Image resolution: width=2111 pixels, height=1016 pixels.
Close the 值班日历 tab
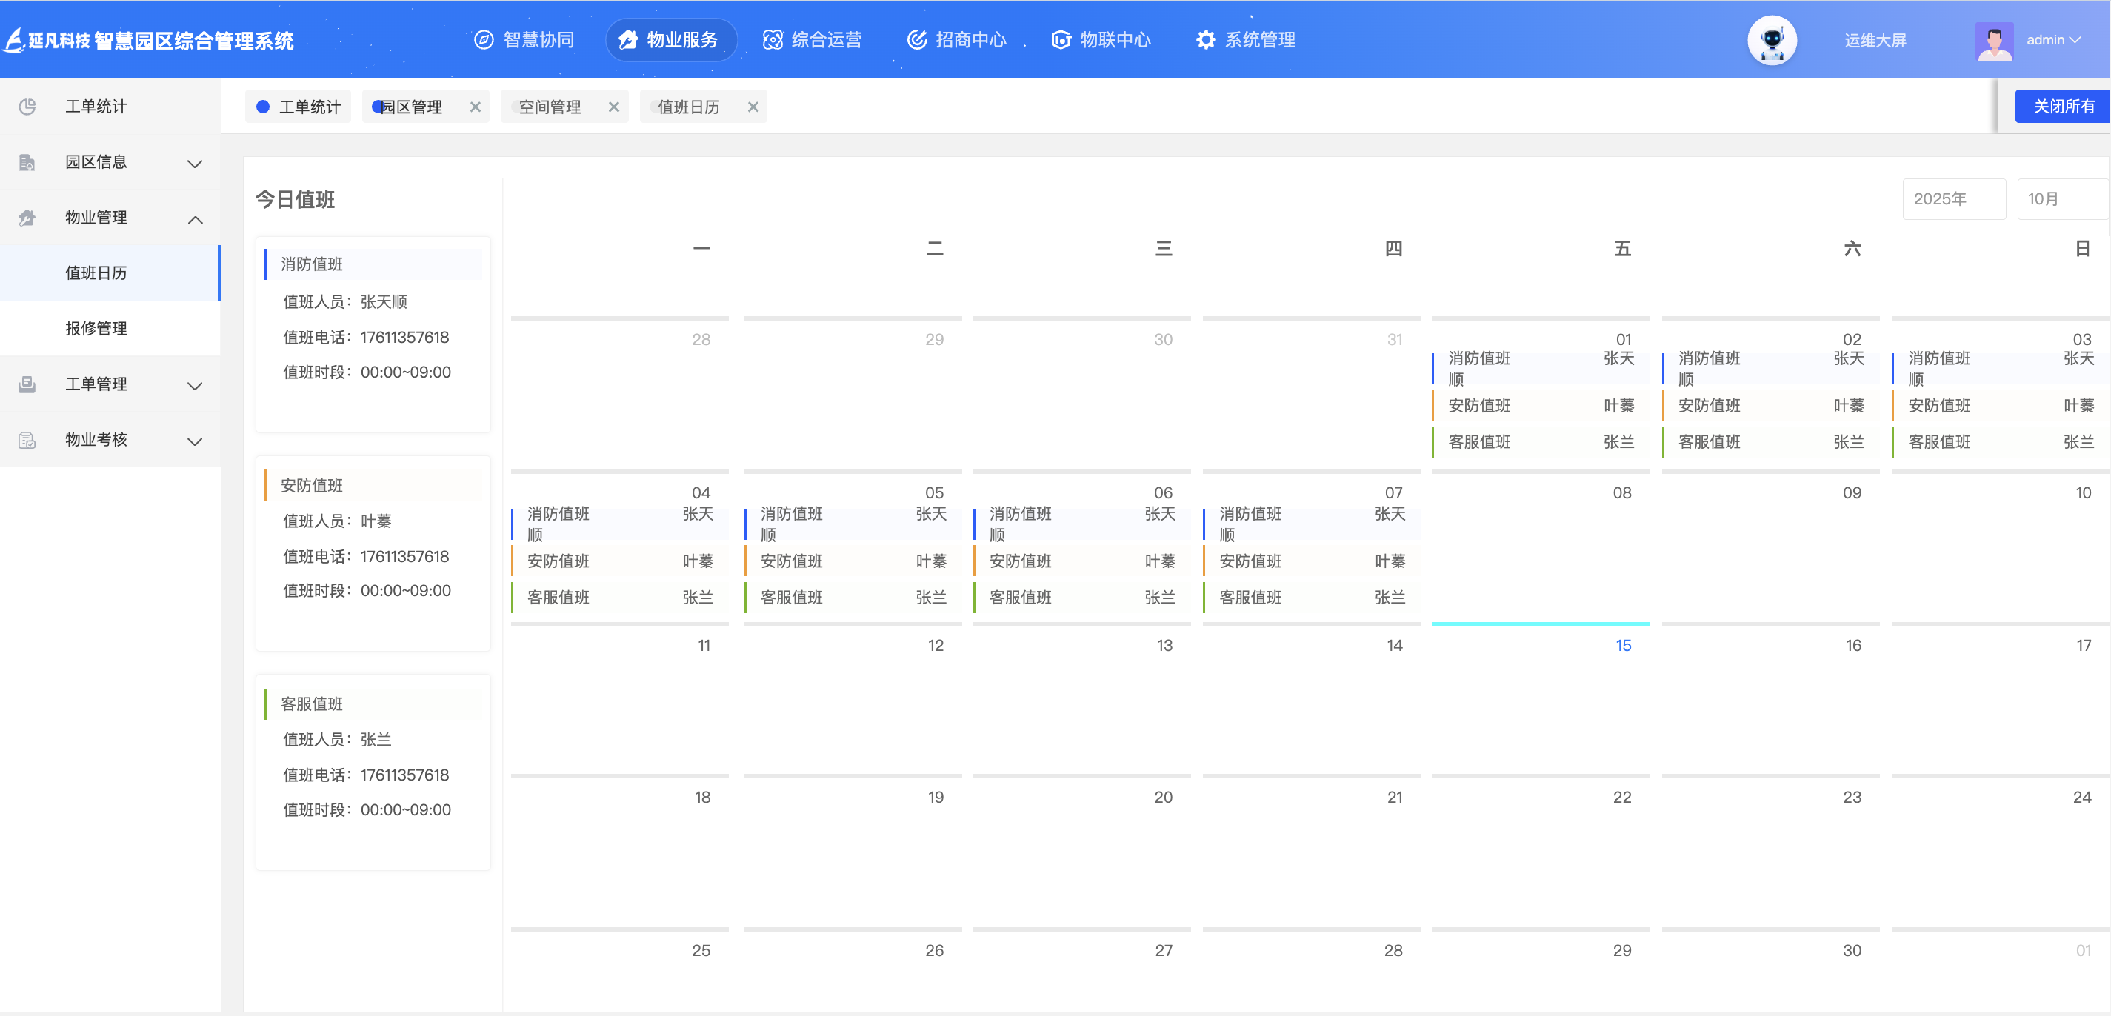(753, 107)
